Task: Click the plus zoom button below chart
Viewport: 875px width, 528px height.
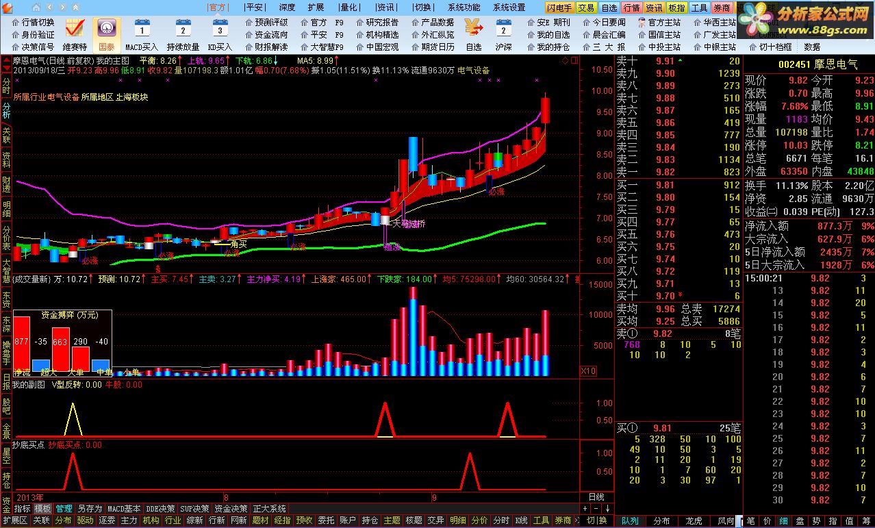Action: (x=585, y=509)
